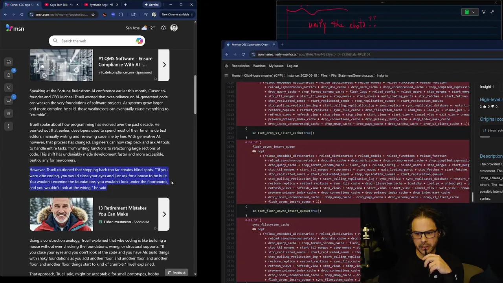This screenshot has height=283, width=503.
Task: Open the 13 Retirement Mistakes ad arrow
Action: point(164,214)
